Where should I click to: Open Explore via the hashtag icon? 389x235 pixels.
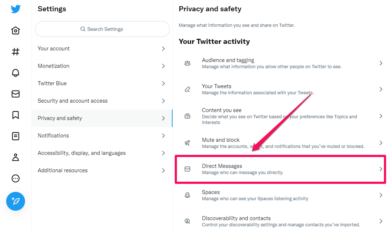tap(15, 51)
